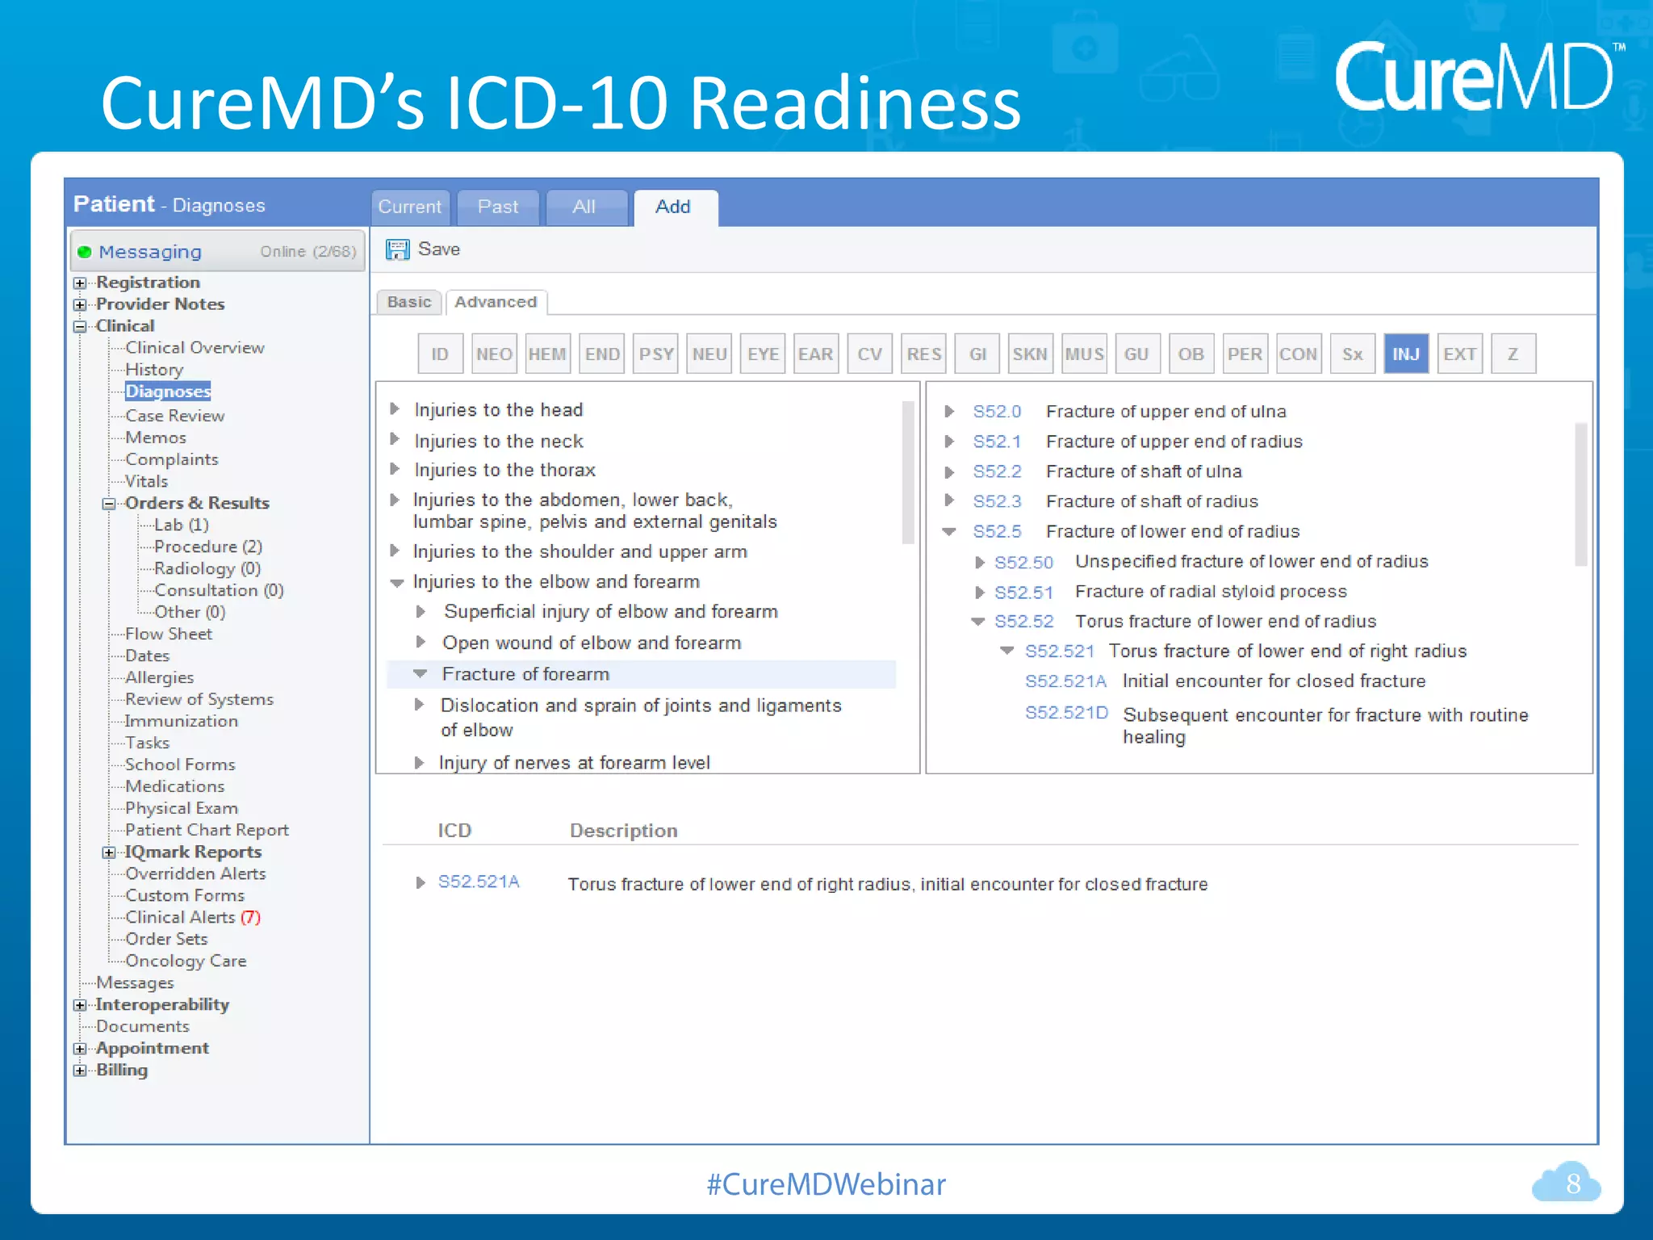Expand the Registration tree node
Image resolution: width=1653 pixels, height=1240 pixels.
coord(80,283)
